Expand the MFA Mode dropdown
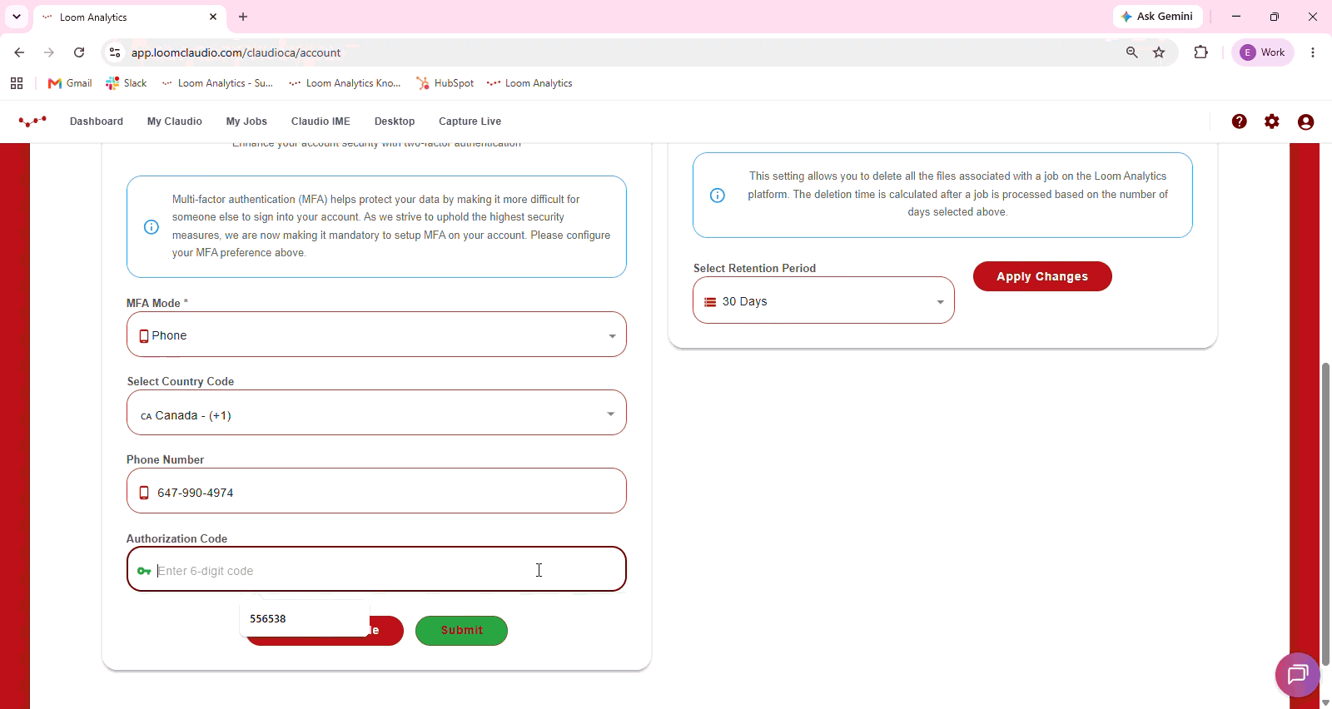The image size is (1332, 709). pyautogui.click(x=376, y=335)
